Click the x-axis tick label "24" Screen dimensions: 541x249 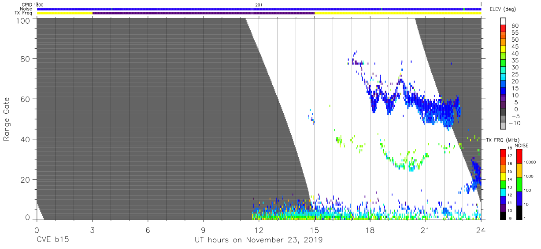pyautogui.click(x=481, y=230)
